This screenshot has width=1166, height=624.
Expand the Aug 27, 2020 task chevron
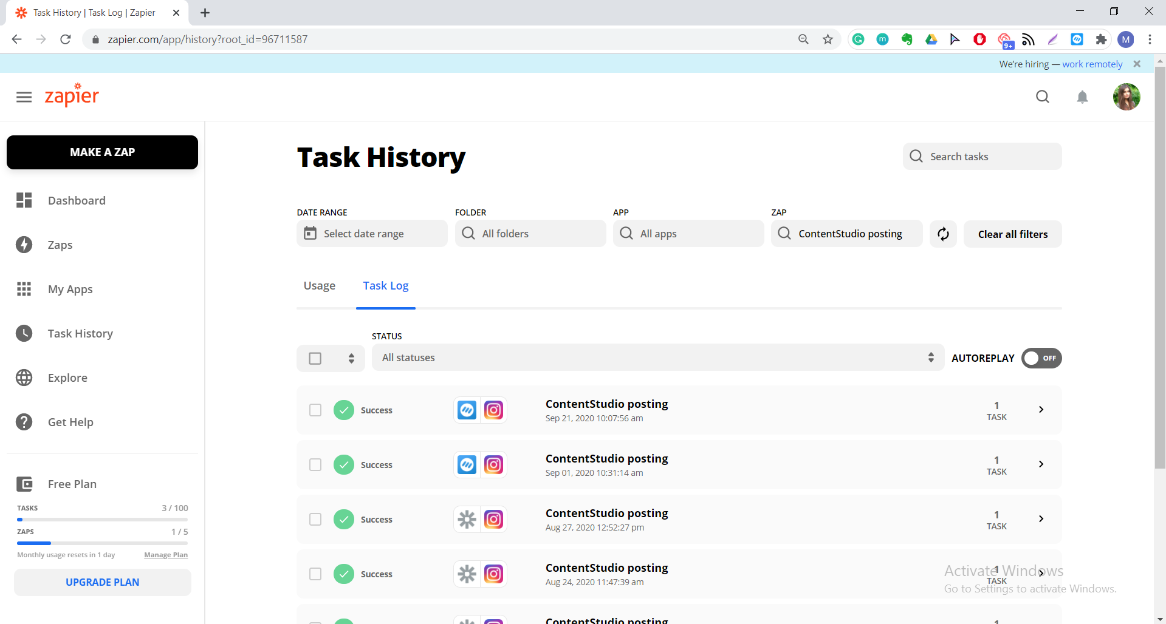click(x=1041, y=519)
